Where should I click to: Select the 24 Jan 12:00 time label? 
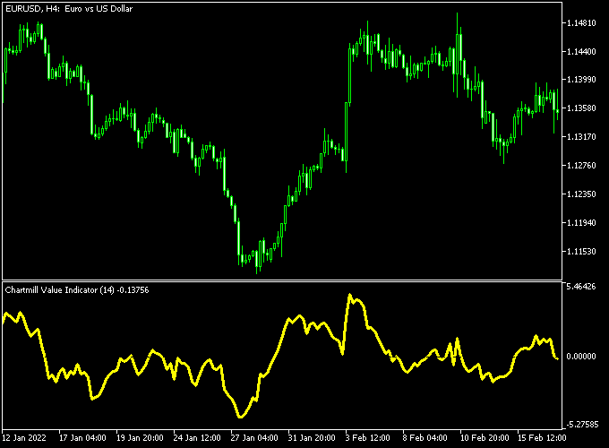point(197,438)
